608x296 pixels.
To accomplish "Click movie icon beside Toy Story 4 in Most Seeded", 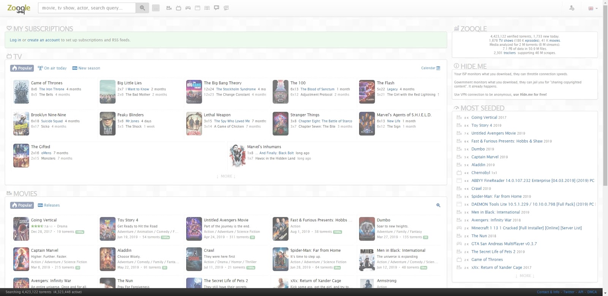I will 459,125.
